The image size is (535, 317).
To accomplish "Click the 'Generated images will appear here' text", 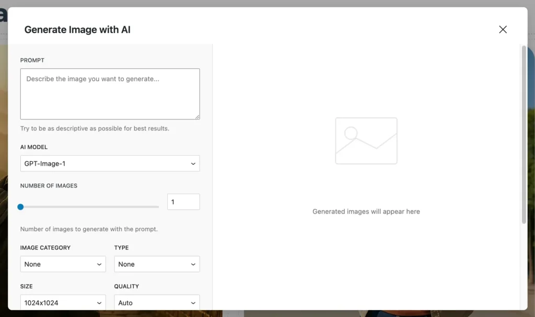I will [x=366, y=212].
